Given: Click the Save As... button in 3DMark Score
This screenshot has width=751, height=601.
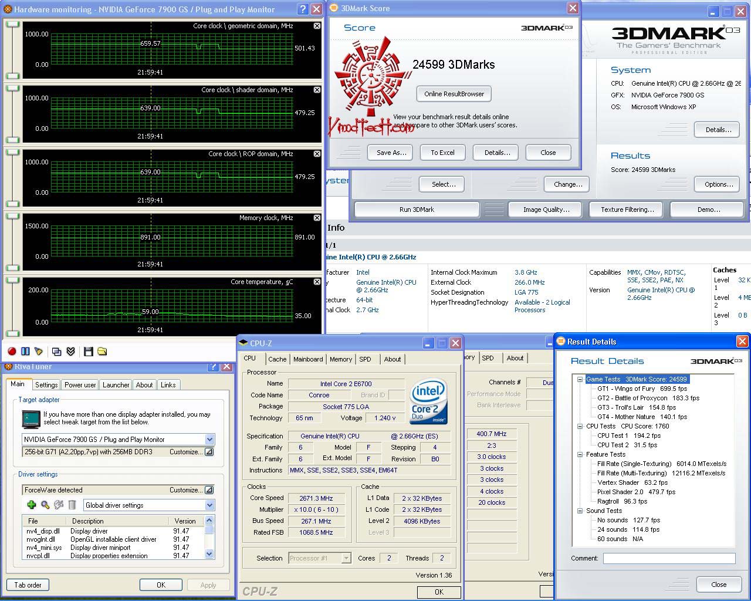Looking at the screenshot, I should click(391, 153).
